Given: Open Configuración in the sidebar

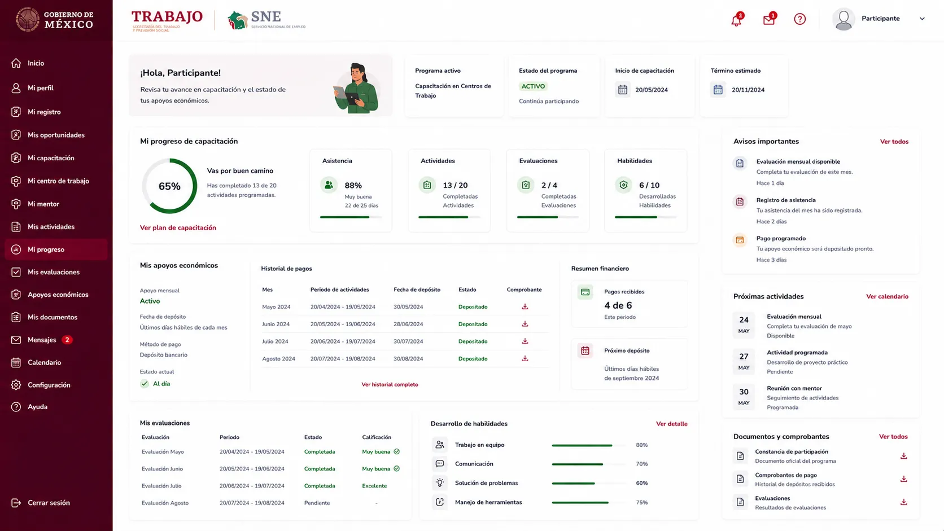Looking at the screenshot, I should (x=56, y=385).
